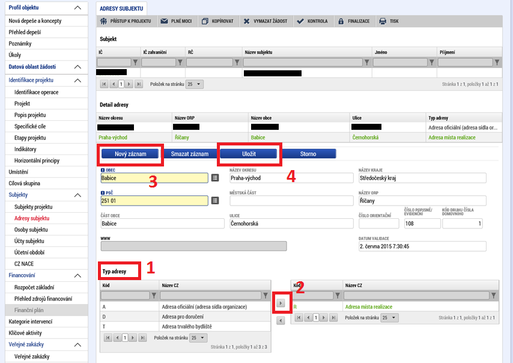Select Praha-východ address detail row
513x363 pixels.
[x=299, y=138]
